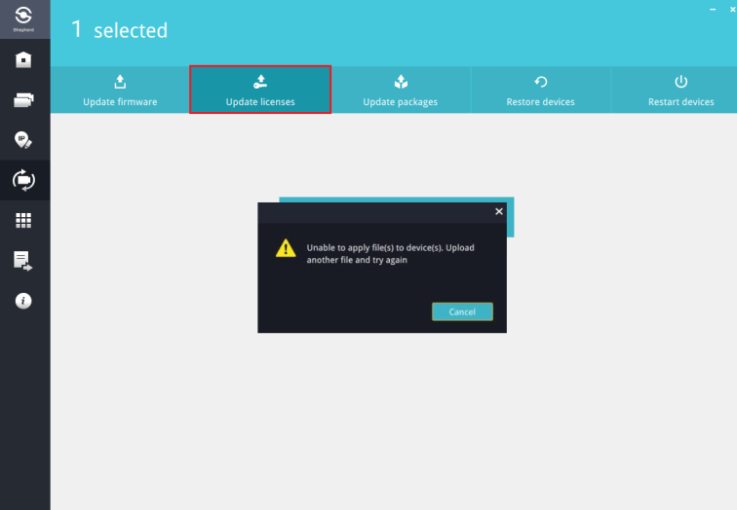Select the IP settings sidebar icon

click(x=24, y=140)
